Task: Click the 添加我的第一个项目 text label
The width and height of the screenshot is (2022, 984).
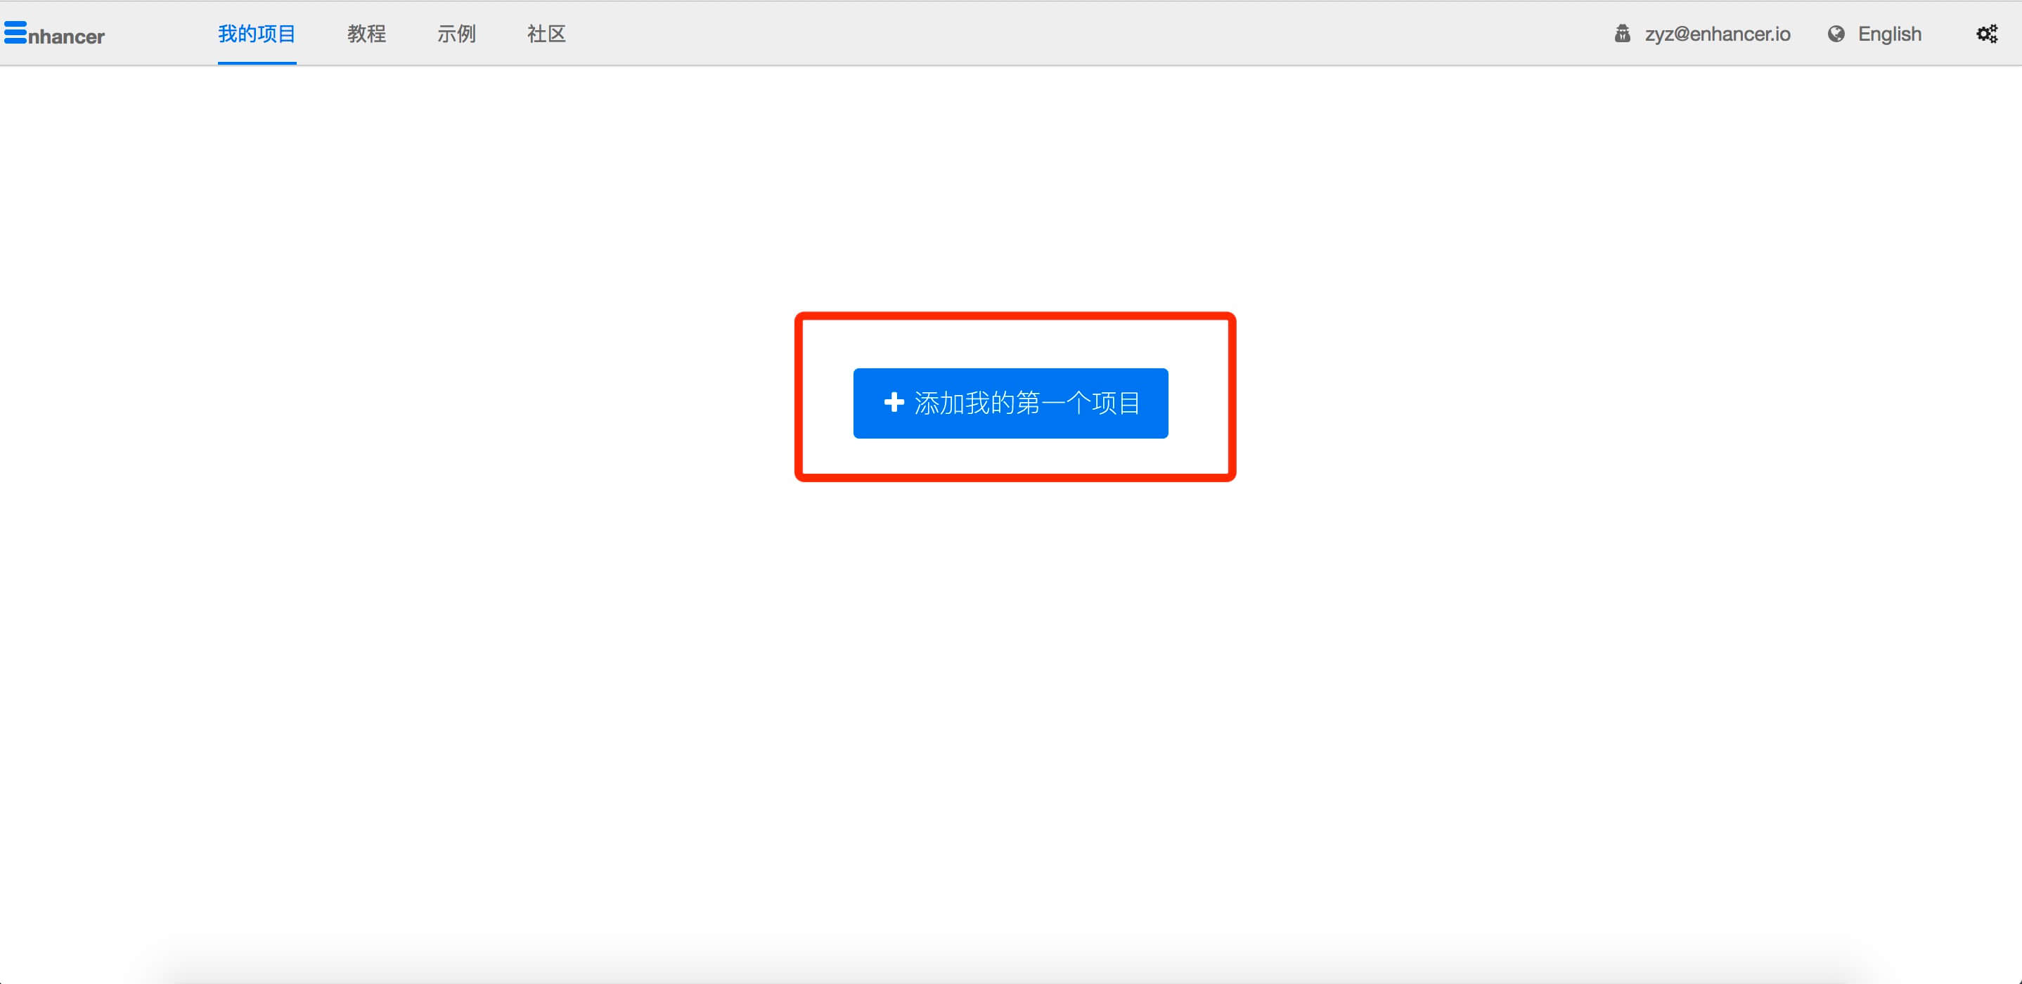Action: click(x=1026, y=403)
